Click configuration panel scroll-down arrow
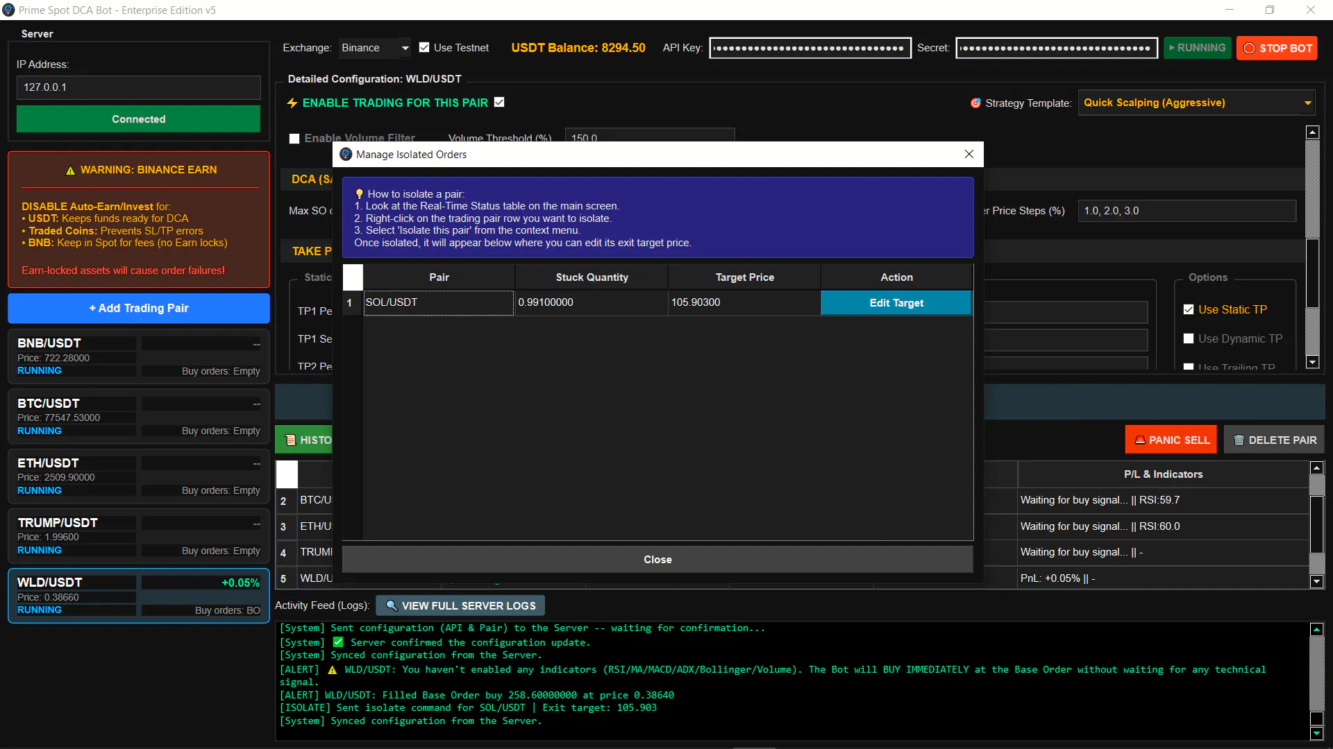The height and width of the screenshot is (749, 1333). point(1312,362)
